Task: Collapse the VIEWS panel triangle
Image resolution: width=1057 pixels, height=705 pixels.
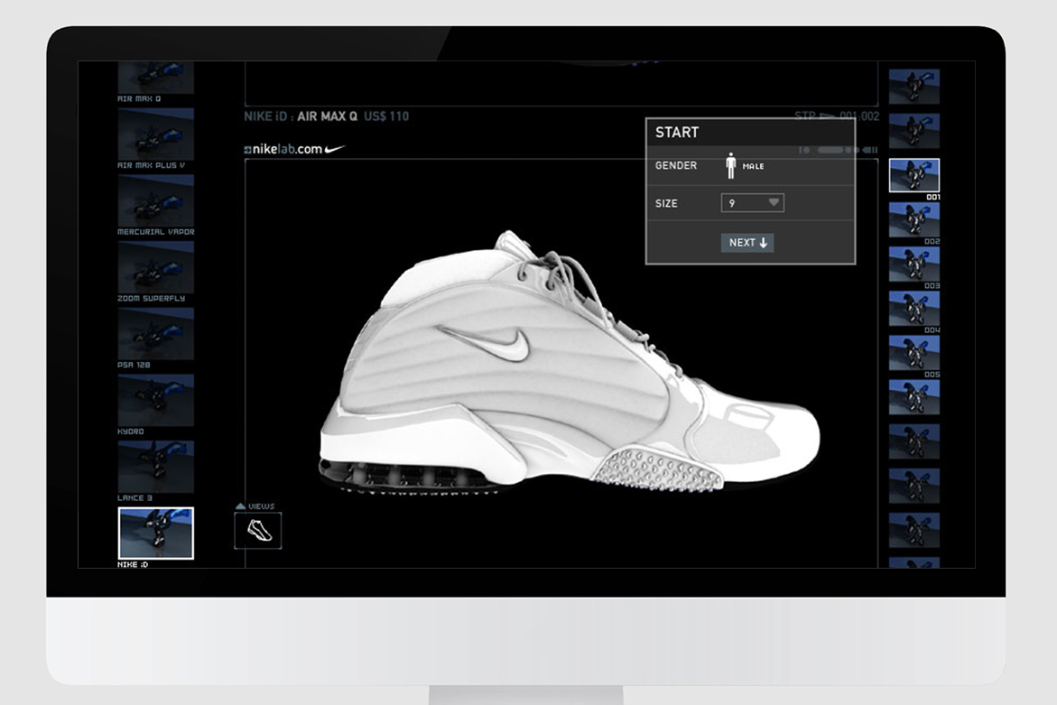Action: [x=241, y=506]
